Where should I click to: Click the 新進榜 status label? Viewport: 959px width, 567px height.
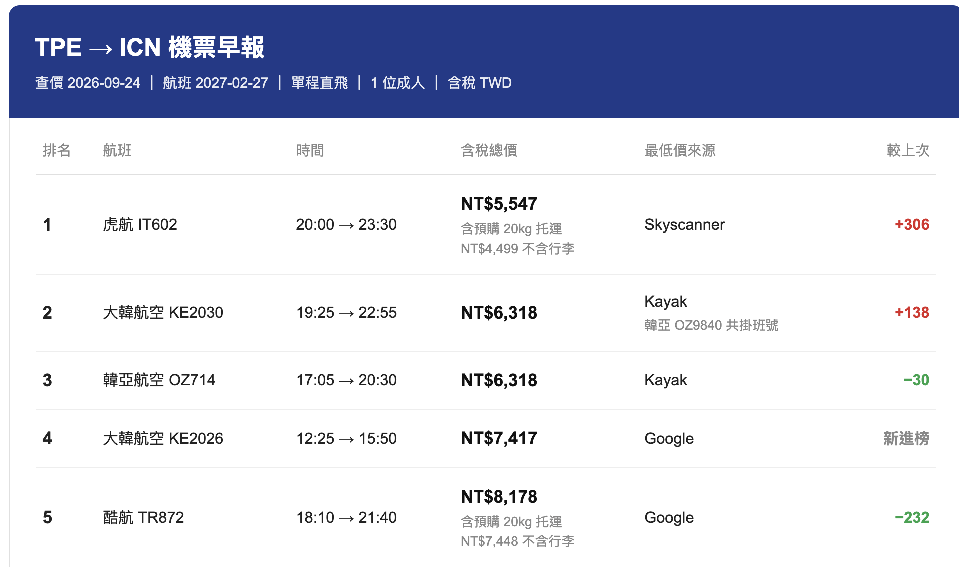coord(906,439)
